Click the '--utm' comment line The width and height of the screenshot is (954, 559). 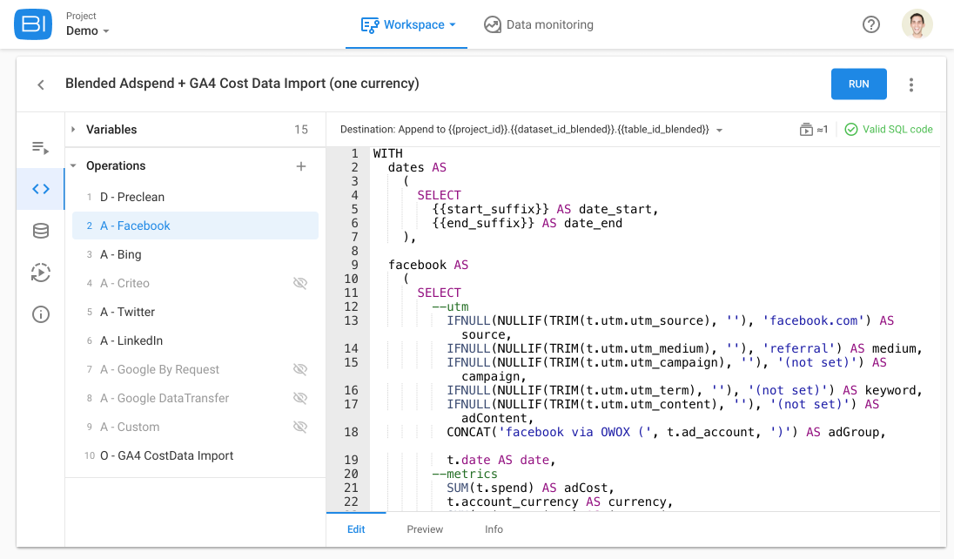[x=450, y=306]
